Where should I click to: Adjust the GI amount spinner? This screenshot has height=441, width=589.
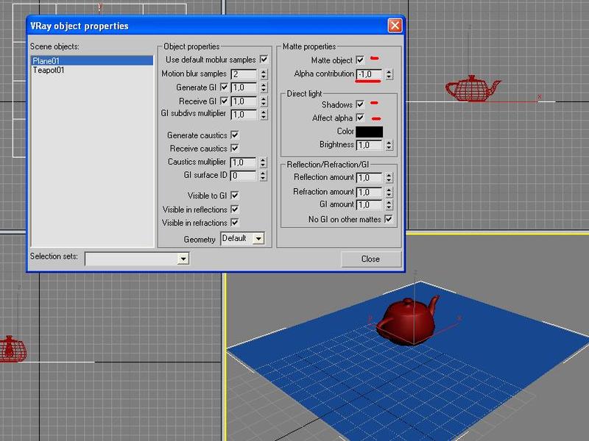[389, 205]
